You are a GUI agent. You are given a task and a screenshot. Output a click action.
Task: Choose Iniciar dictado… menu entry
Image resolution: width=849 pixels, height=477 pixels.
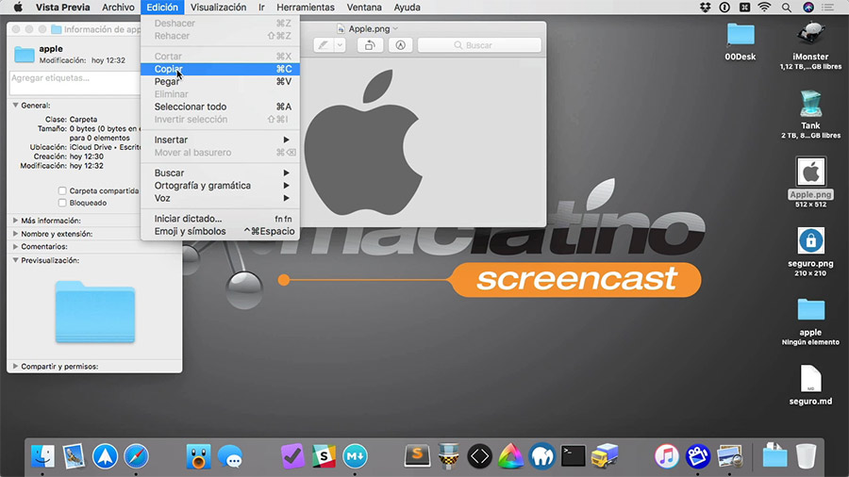pos(220,219)
